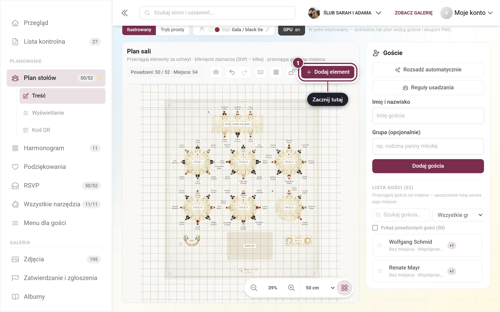Toggle the Gala / black tie style swatch
The width and height of the screenshot is (500, 312).
pyautogui.click(x=214, y=30)
